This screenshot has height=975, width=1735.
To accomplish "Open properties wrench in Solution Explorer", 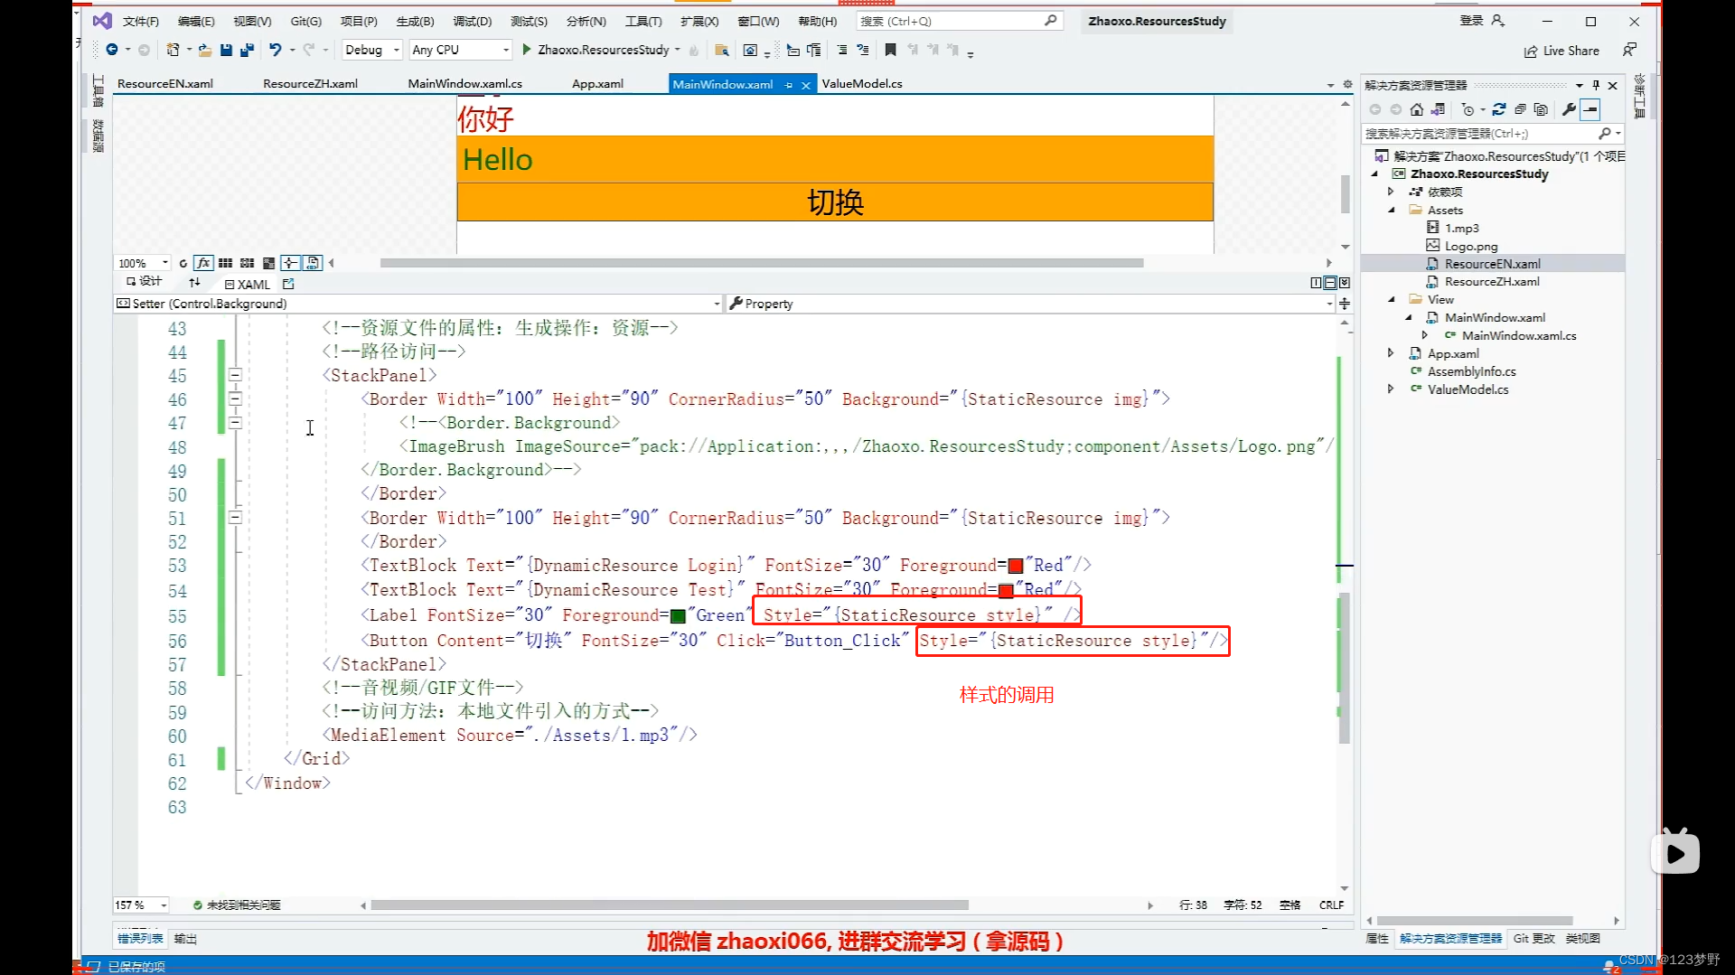I will click(x=1569, y=109).
